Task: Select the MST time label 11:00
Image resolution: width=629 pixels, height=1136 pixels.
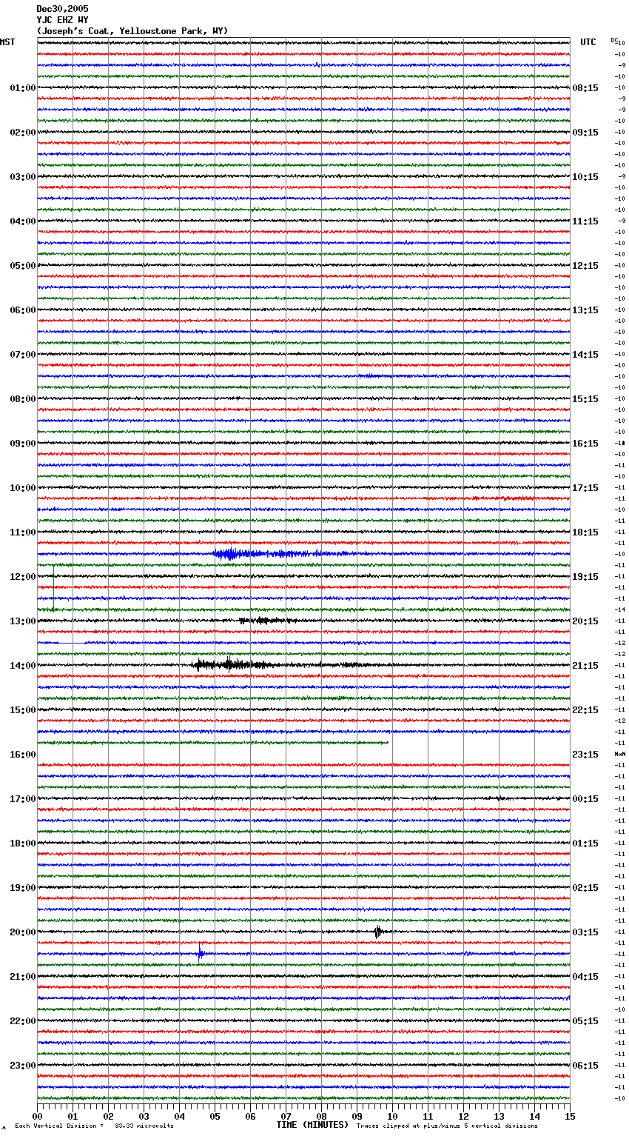Action: [23, 532]
